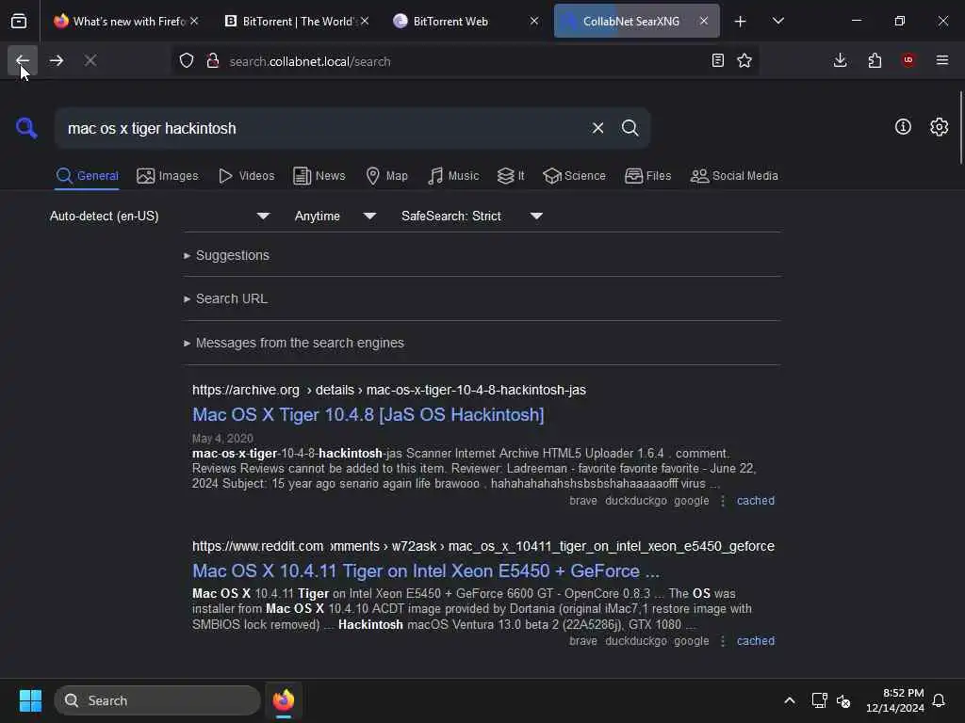Open the SafeSearch: Strict dropdown
This screenshot has width=965, height=723.
click(x=471, y=216)
